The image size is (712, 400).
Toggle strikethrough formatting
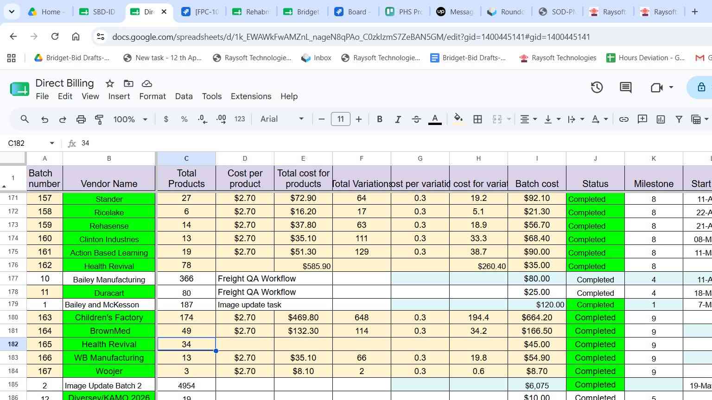tap(416, 119)
